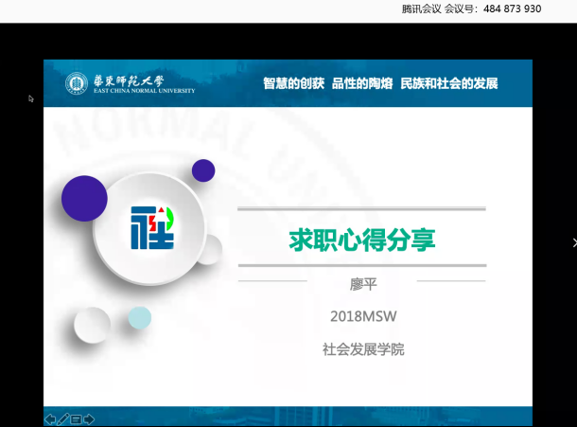Viewport: 577px width, 427px height.
Task: Click the slogan 民族和社会的发展 in header
Action: tap(449, 83)
